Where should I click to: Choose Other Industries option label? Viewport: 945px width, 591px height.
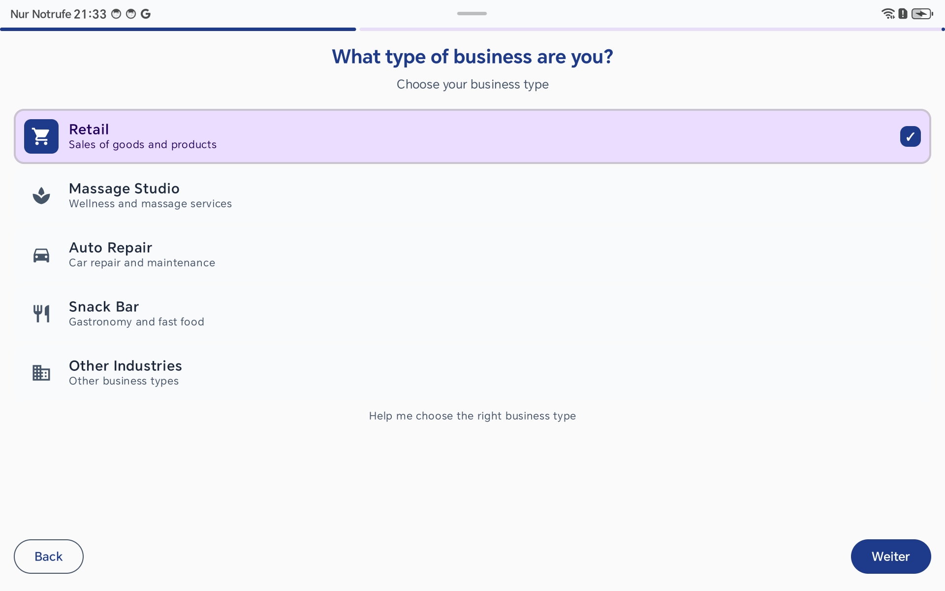click(x=126, y=366)
